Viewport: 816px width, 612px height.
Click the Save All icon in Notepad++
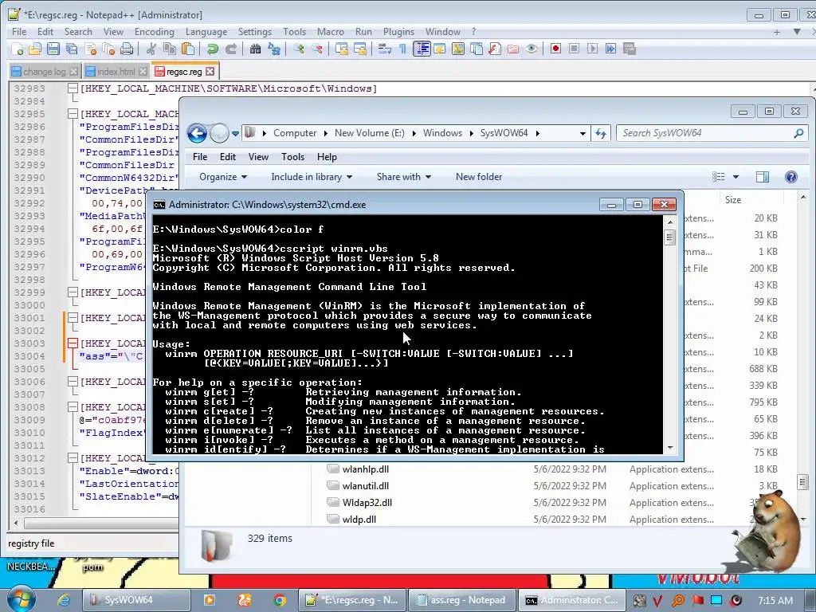coord(71,49)
